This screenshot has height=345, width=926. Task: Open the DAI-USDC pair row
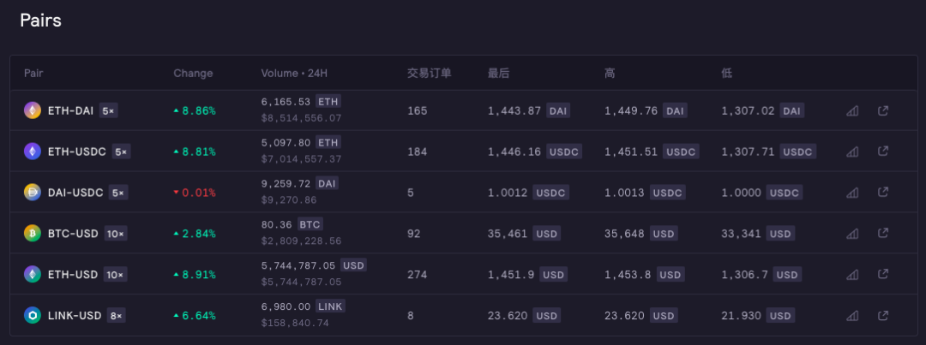[76, 193]
